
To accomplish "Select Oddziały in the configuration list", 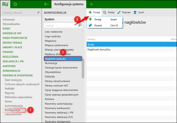I will coord(50,76).
